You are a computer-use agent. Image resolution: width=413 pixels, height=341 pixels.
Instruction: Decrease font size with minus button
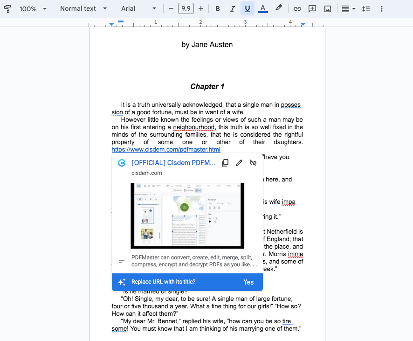tap(171, 9)
